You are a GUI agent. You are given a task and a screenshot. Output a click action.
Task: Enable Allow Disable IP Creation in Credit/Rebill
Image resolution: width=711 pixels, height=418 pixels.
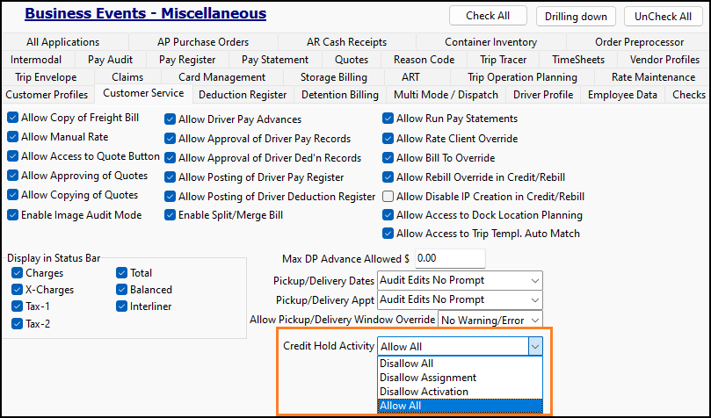388,197
